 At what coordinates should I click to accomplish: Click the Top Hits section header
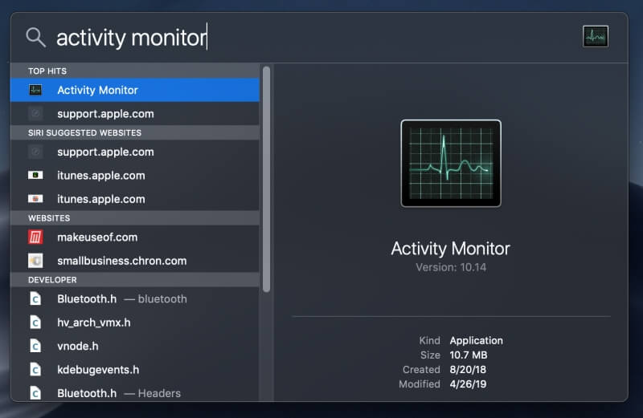coord(135,71)
